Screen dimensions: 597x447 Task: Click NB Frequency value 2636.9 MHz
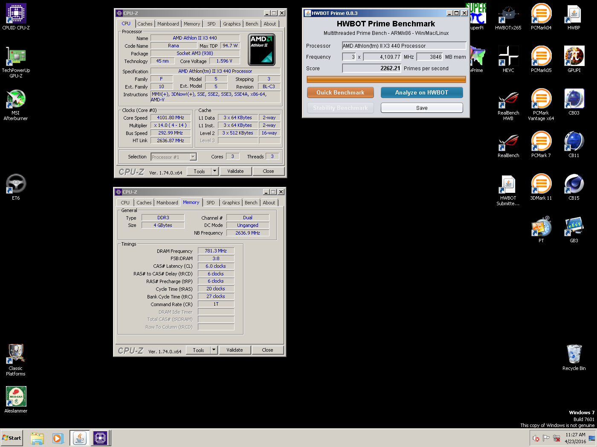(248, 233)
